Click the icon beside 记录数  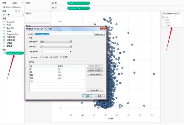pos(4,43)
